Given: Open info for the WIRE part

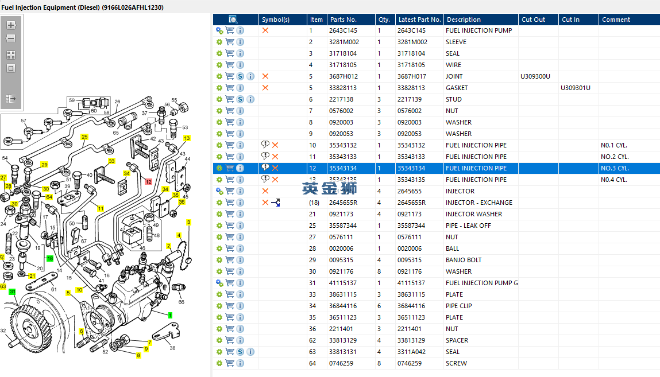Looking at the screenshot, I should 240,65.
